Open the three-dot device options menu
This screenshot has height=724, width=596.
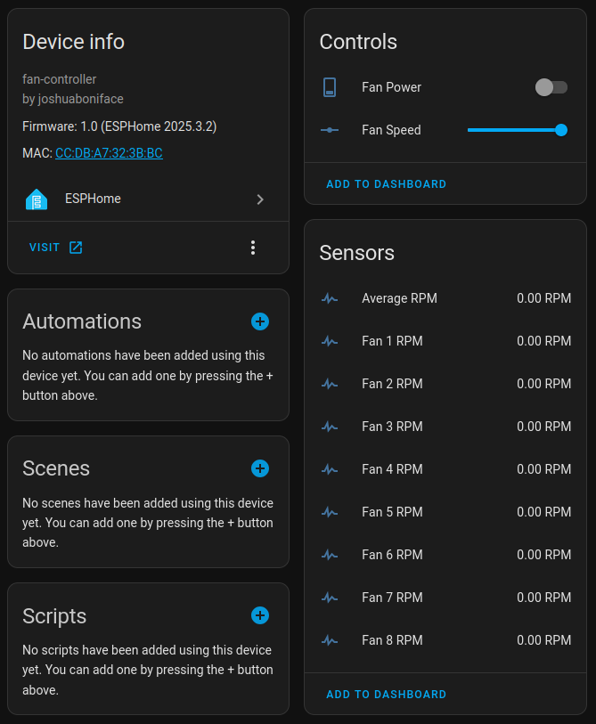[x=253, y=248]
